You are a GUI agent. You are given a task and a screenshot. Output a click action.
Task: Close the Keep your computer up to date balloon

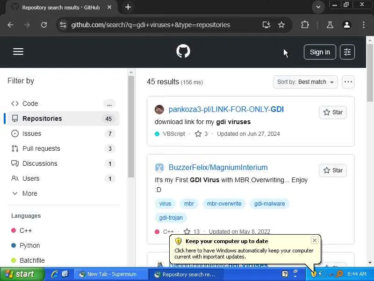[x=314, y=240]
